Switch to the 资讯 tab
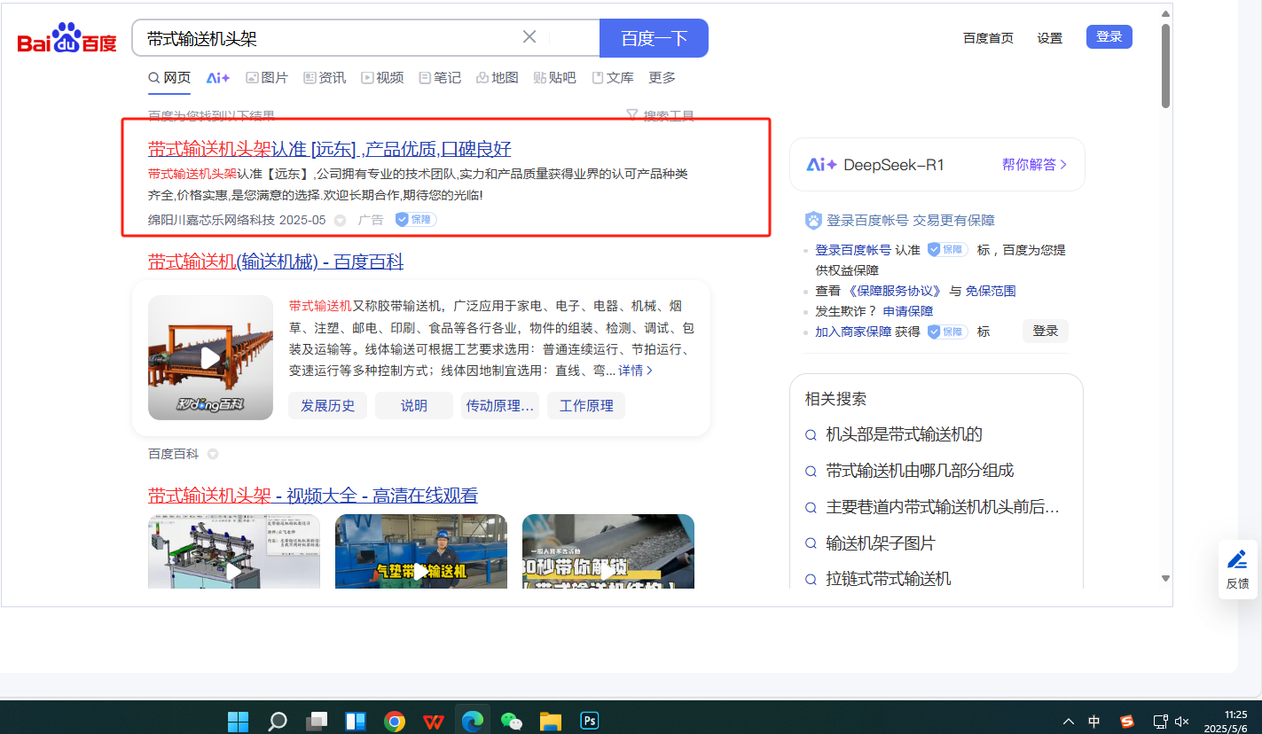This screenshot has width=1262, height=734. click(x=325, y=78)
